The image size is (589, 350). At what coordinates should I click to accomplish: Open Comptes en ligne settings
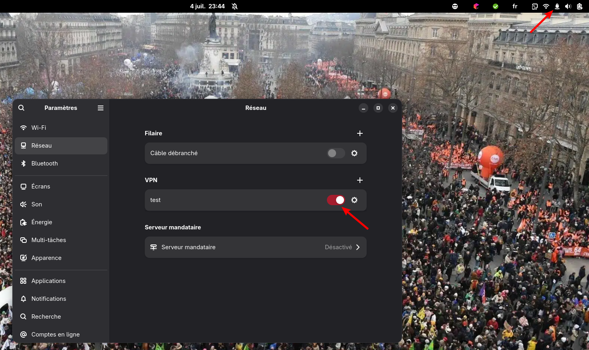coord(61,335)
